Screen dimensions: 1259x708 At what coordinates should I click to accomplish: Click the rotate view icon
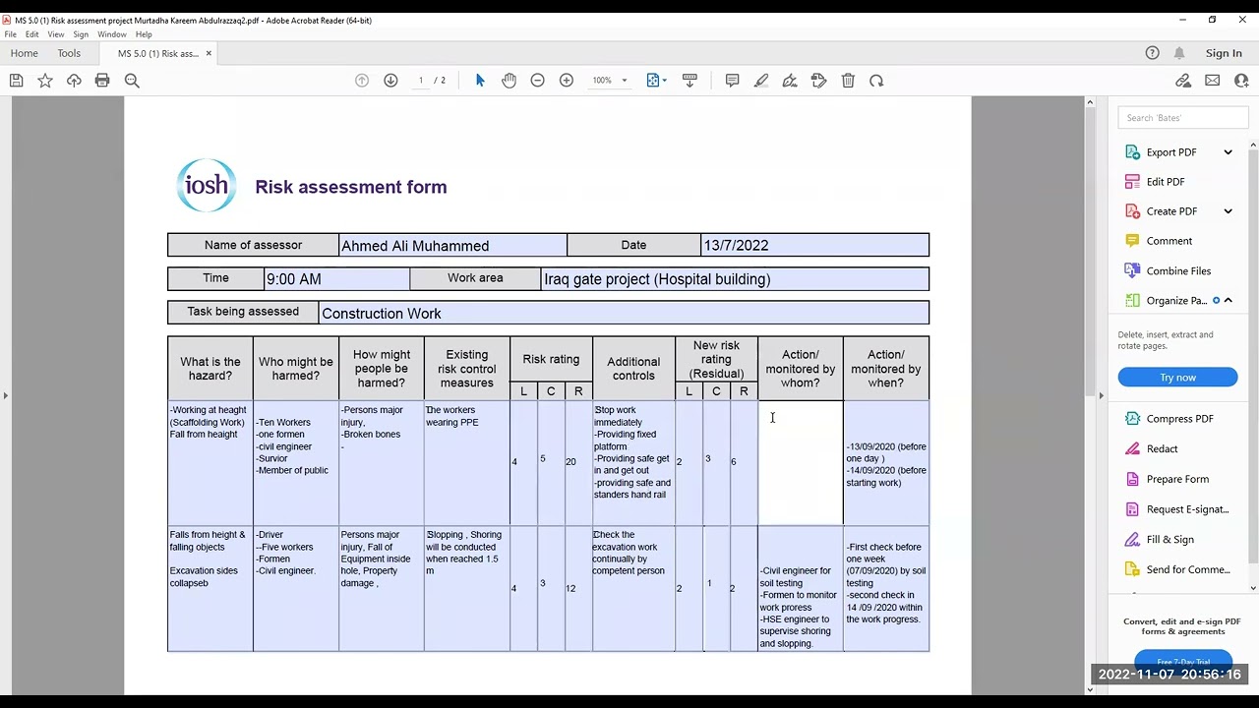point(876,81)
